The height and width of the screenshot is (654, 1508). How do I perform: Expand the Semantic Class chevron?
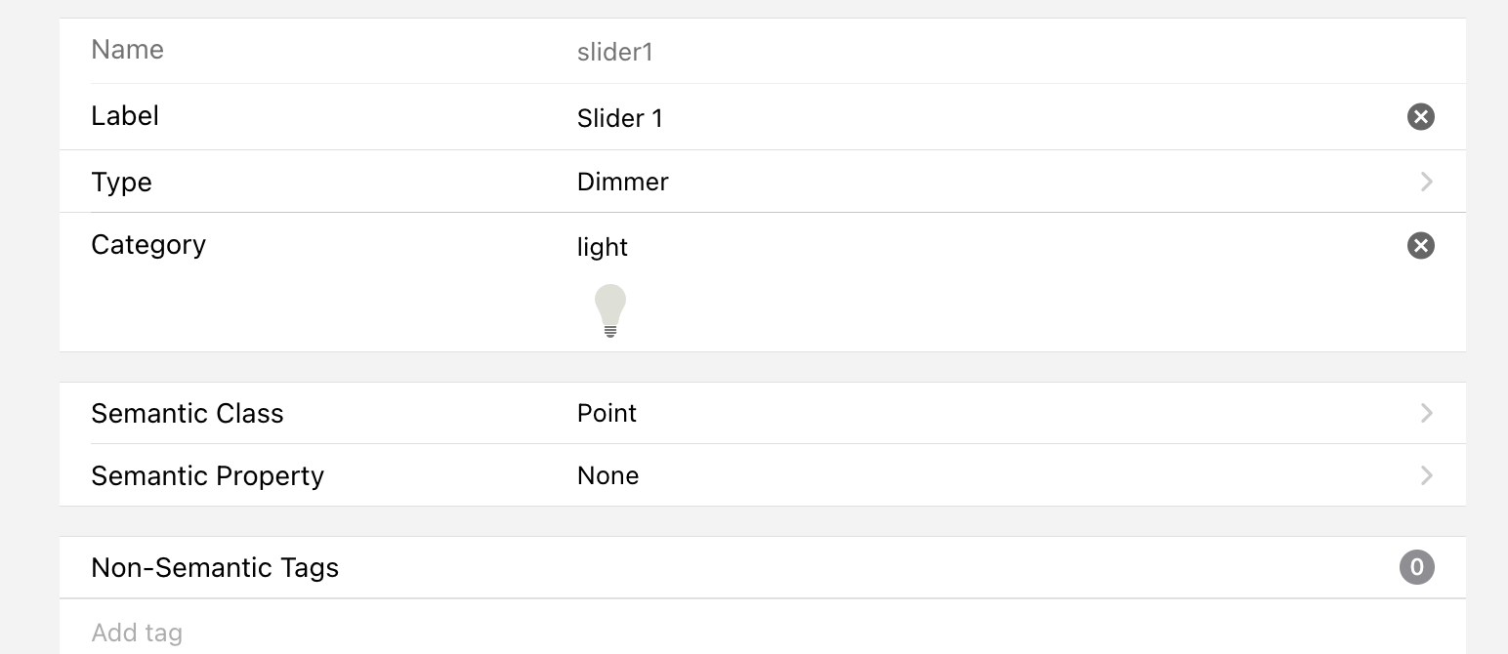pos(1426,413)
